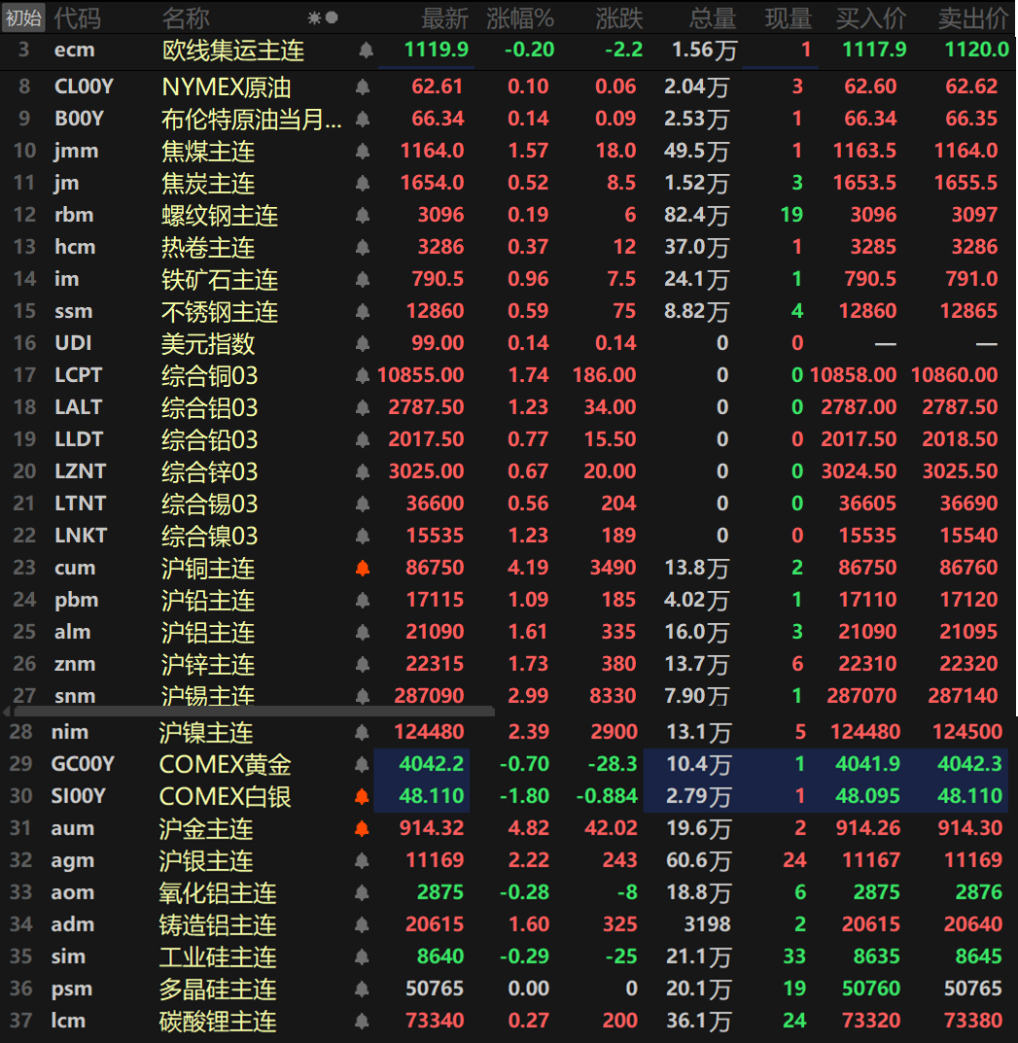Click the alert bell for NYMEX原油
This screenshot has width=1018, height=1043.
363,87
